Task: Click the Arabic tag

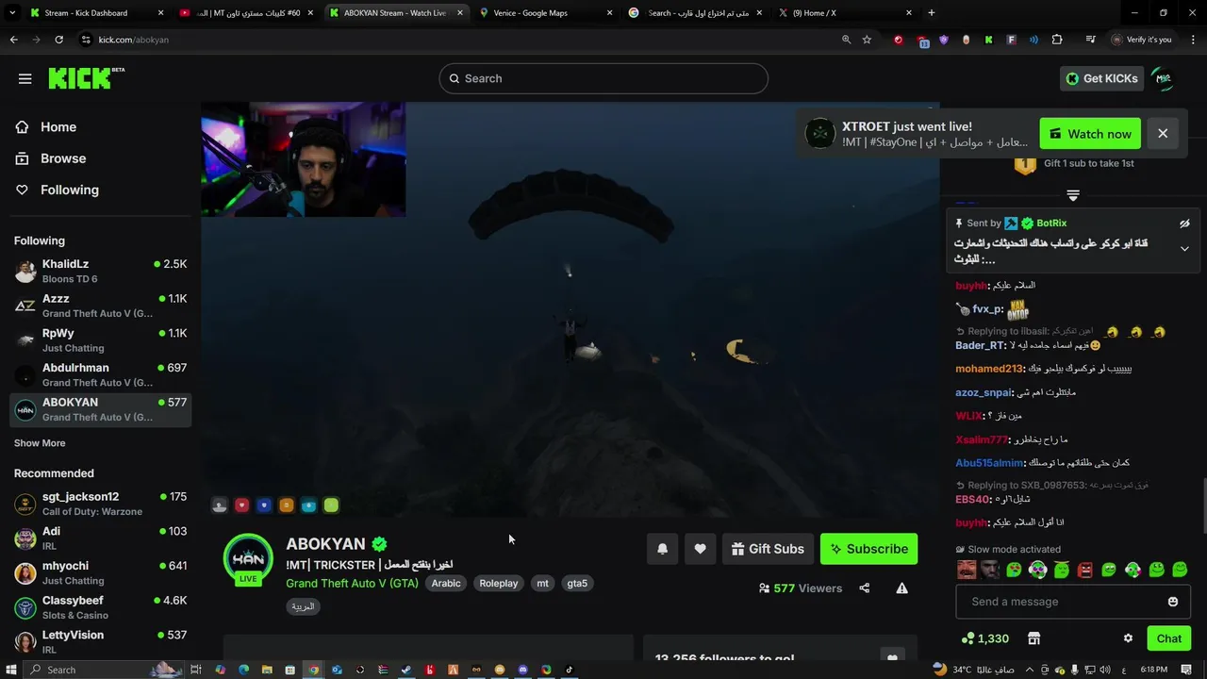Action: pyautogui.click(x=446, y=584)
